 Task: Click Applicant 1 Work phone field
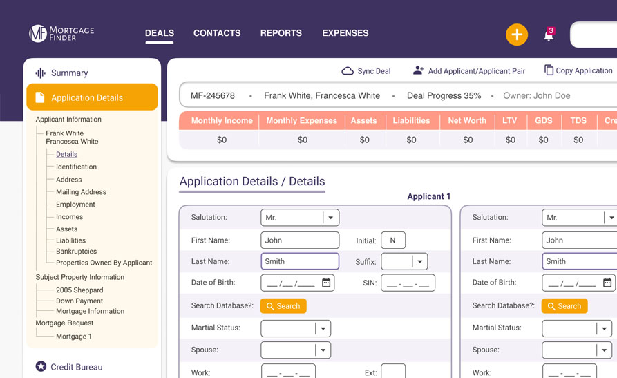[x=288, y=372]
